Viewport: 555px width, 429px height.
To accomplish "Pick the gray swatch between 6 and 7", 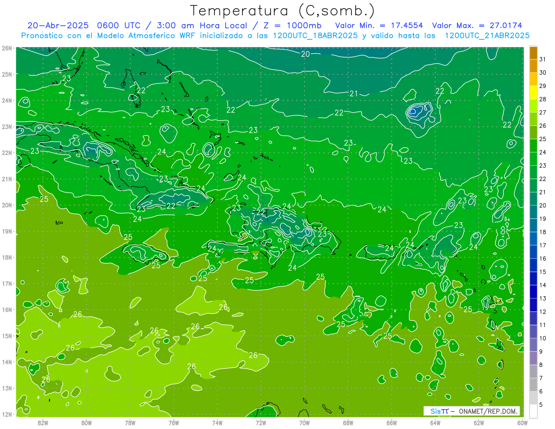I will 533,385.
